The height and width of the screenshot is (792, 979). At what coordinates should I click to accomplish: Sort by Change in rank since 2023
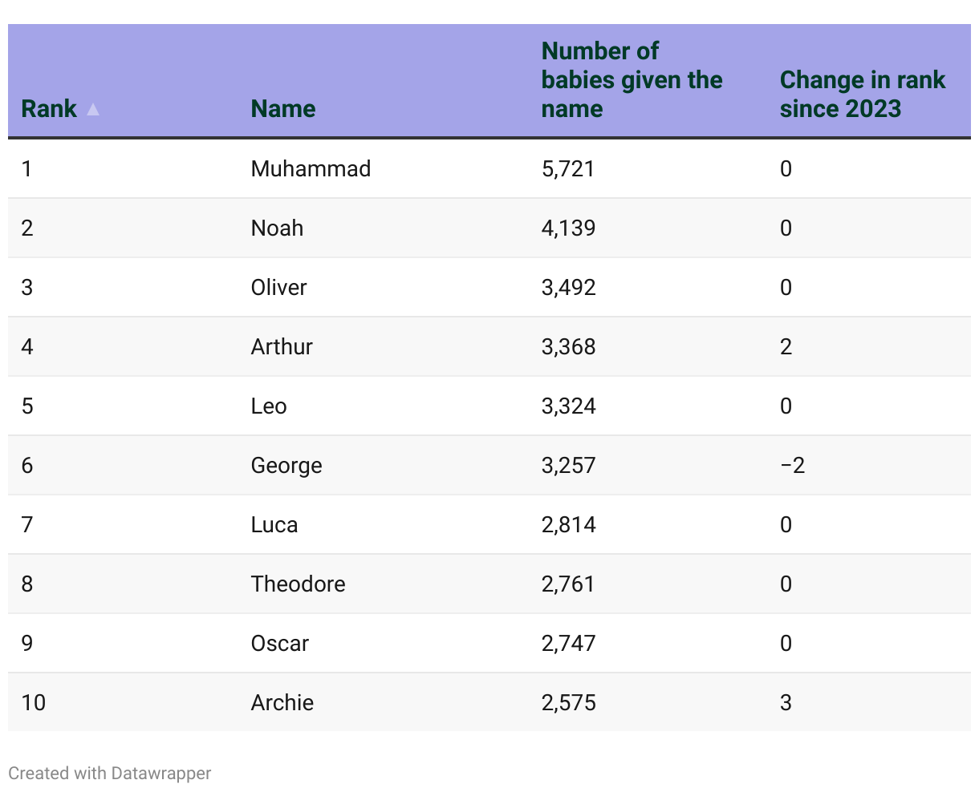point(862,95)
